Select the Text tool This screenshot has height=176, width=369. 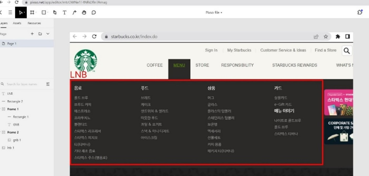pyautogui.click(x=64, y=12)
